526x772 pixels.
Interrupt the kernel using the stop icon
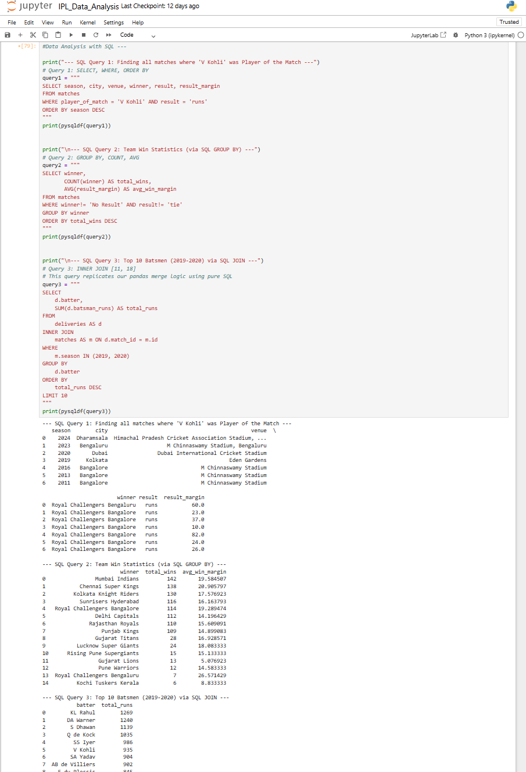[83, 34]
